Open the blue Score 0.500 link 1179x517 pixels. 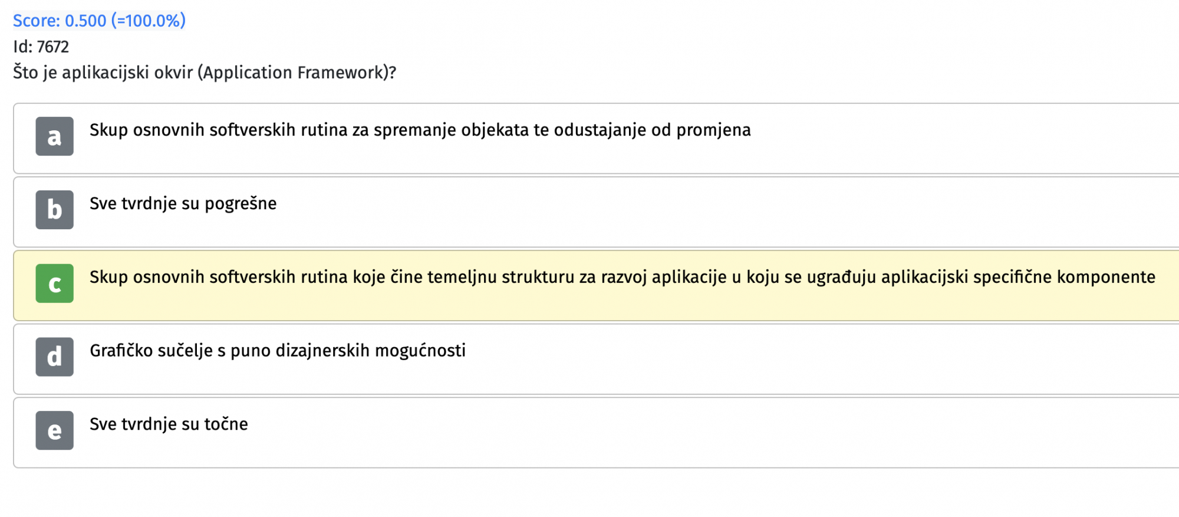click(x=99, y=21)
